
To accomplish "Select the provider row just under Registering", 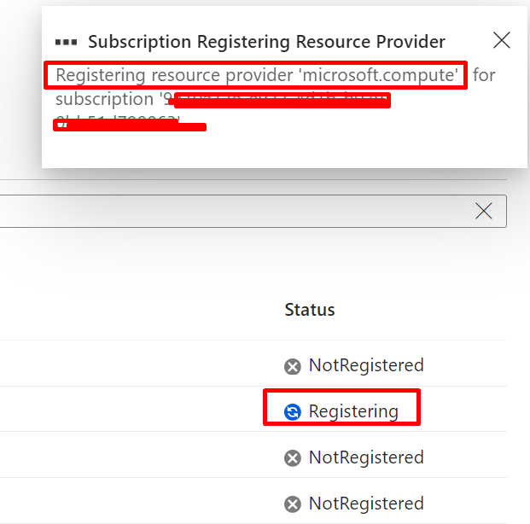I will pyautogui.click(x=253, y=455).
